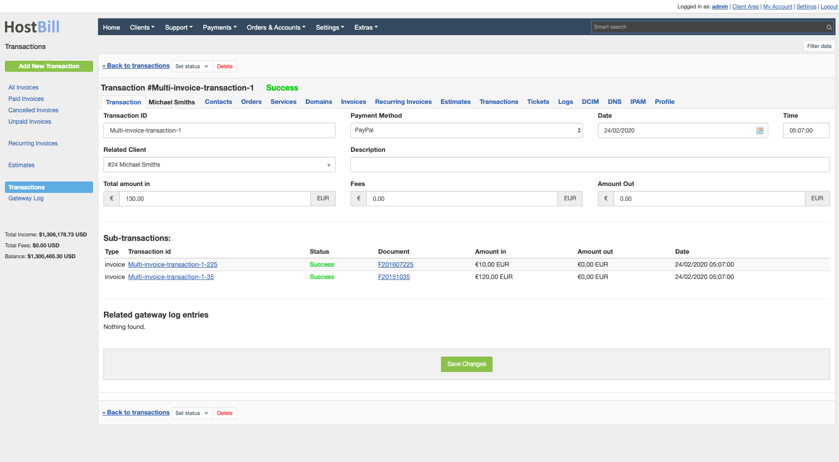
Task: Select Unpaid Invoices in the sidebar
Action: pos(29,121)
